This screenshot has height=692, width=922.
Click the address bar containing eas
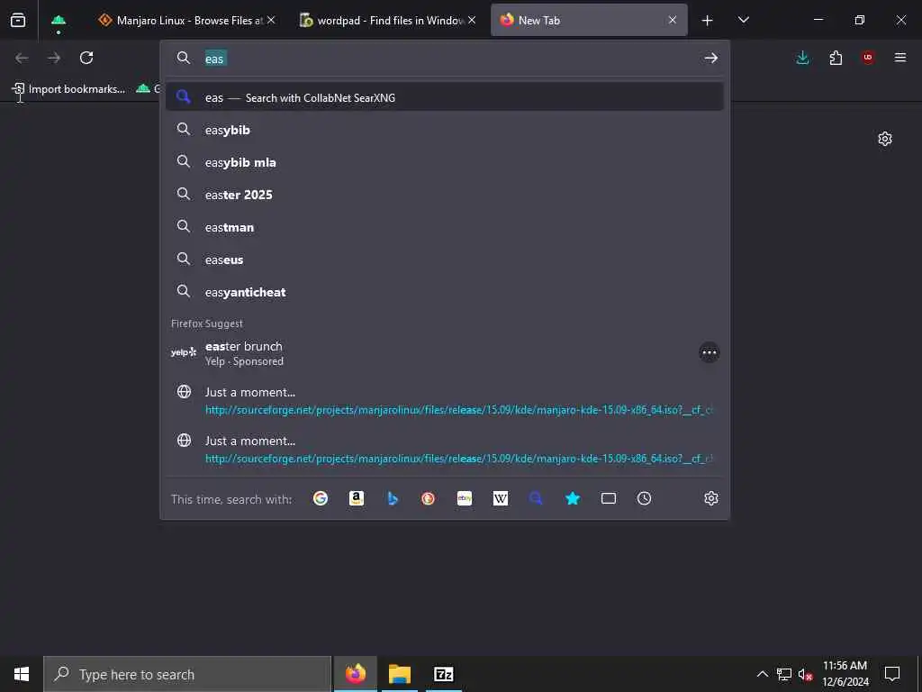(447, 59)
